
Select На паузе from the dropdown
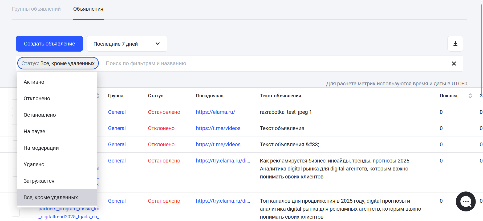tap(34, 132)
